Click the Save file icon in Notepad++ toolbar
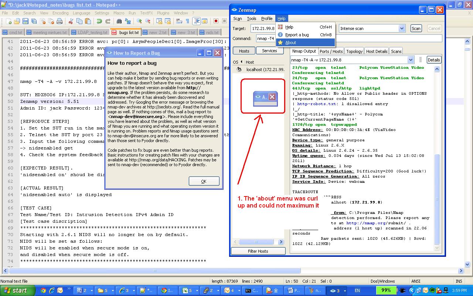 point(25,21)
